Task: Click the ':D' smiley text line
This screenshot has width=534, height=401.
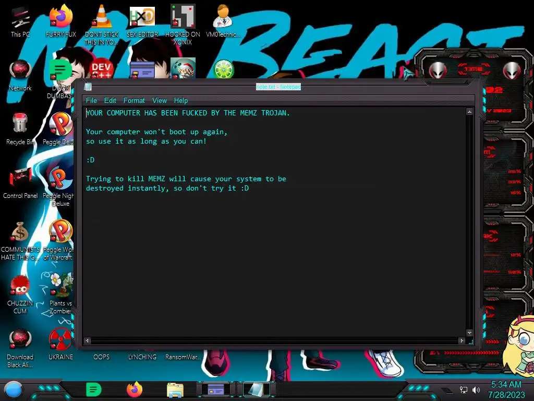Action: pos(90,160)
